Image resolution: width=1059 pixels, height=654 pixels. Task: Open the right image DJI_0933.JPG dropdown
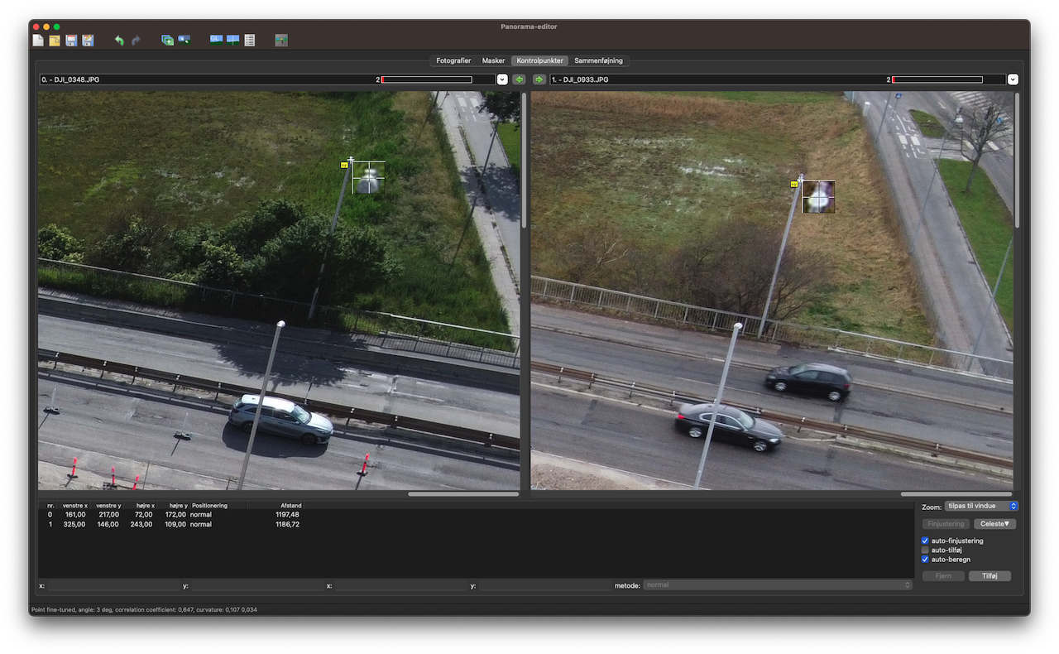pos(1013,79)
